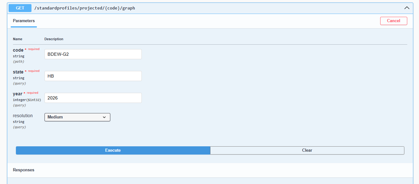This screenshot has width=419, height=184.
Task: Click the code field containing BDEW-G2
Action: (x=93, y=54)
